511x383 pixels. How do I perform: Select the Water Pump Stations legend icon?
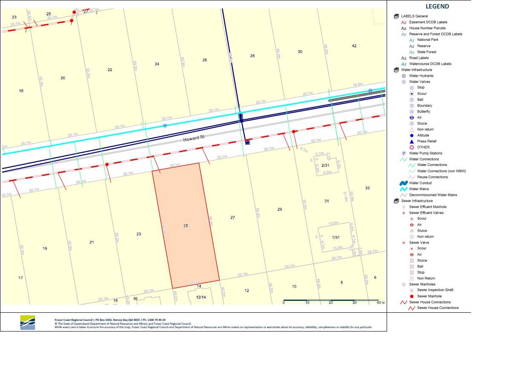pos(404,153)
